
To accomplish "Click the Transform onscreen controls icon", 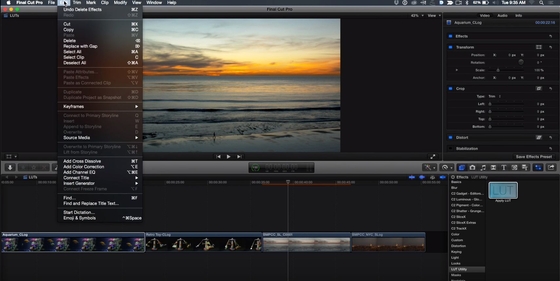I will (x=539, y=47).
